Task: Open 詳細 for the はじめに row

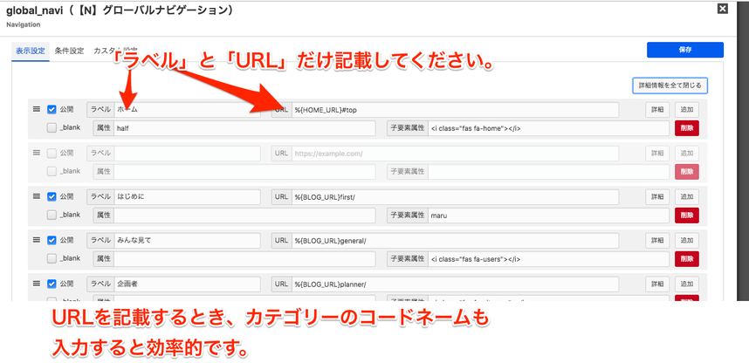Action: pos(657,197)
